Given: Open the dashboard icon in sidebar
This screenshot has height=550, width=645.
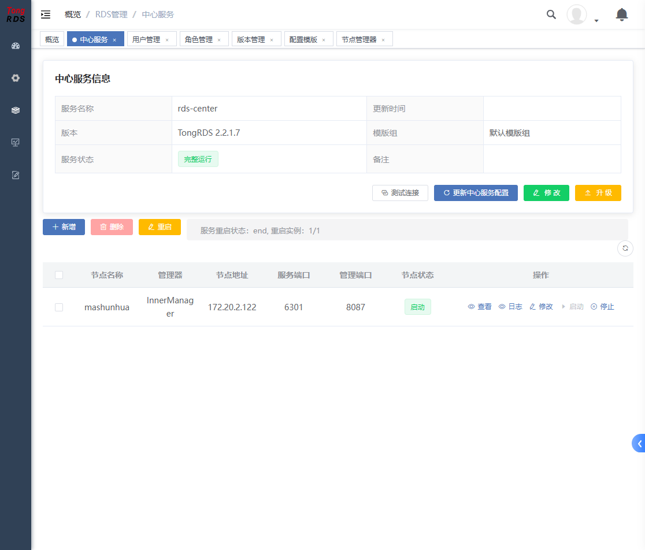Looking at the screenshot, I should (16, 46).
